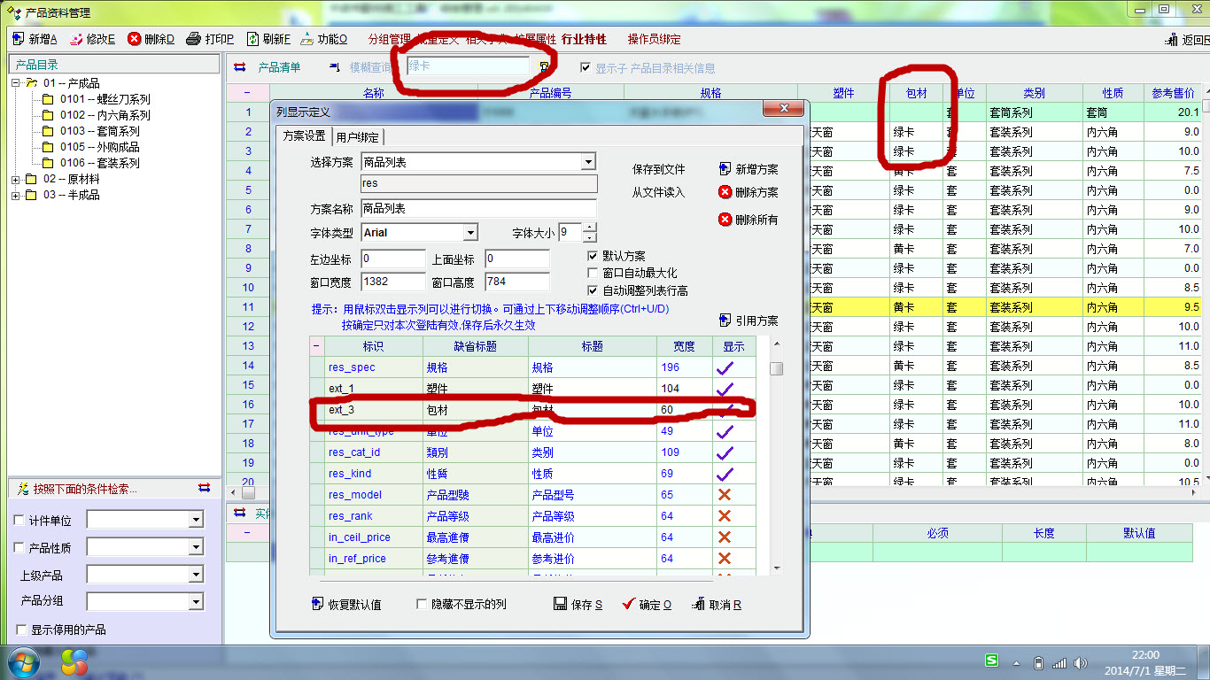Open the 行业特性 menu item
The height and width of the screenshot is (680, 1210).
pos(584,39)
